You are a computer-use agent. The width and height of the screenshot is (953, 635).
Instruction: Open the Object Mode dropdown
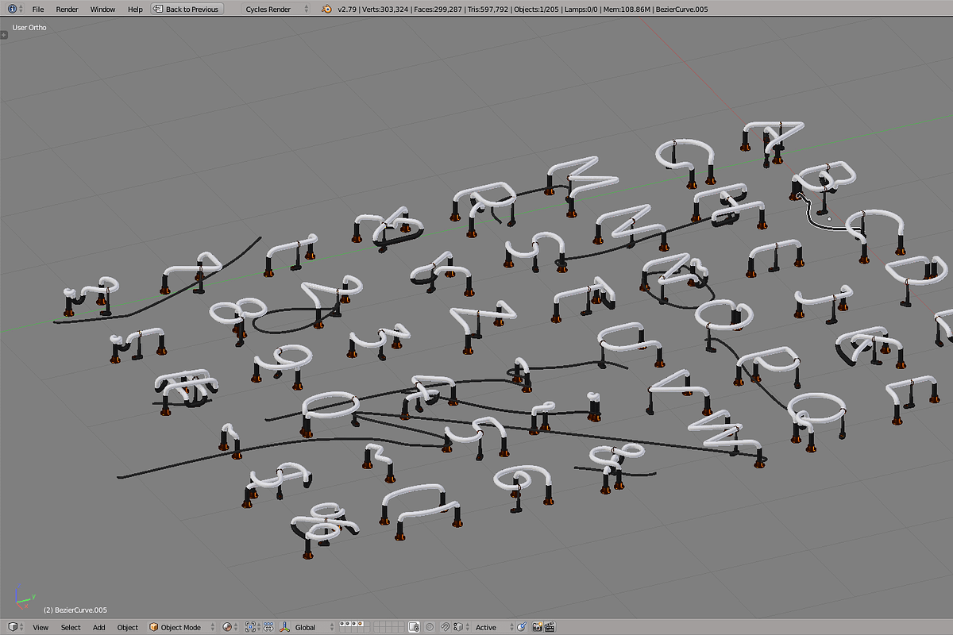pos(182,627)
